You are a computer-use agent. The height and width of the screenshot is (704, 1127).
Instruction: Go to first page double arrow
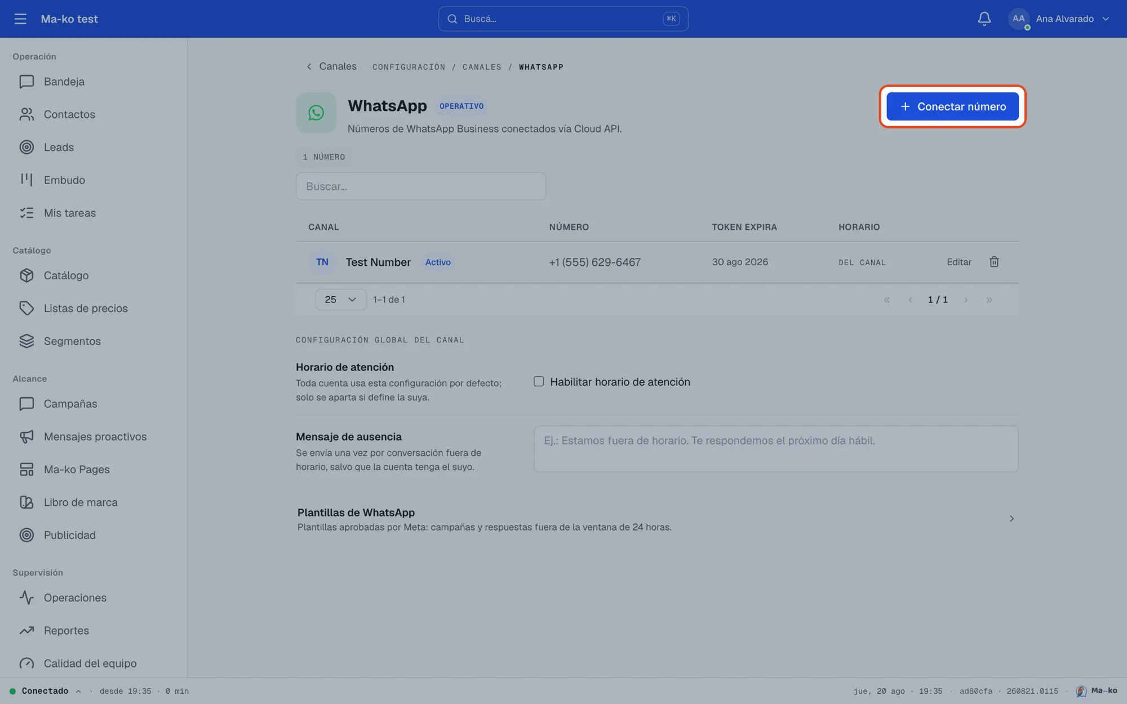click(x=887, y=300)
